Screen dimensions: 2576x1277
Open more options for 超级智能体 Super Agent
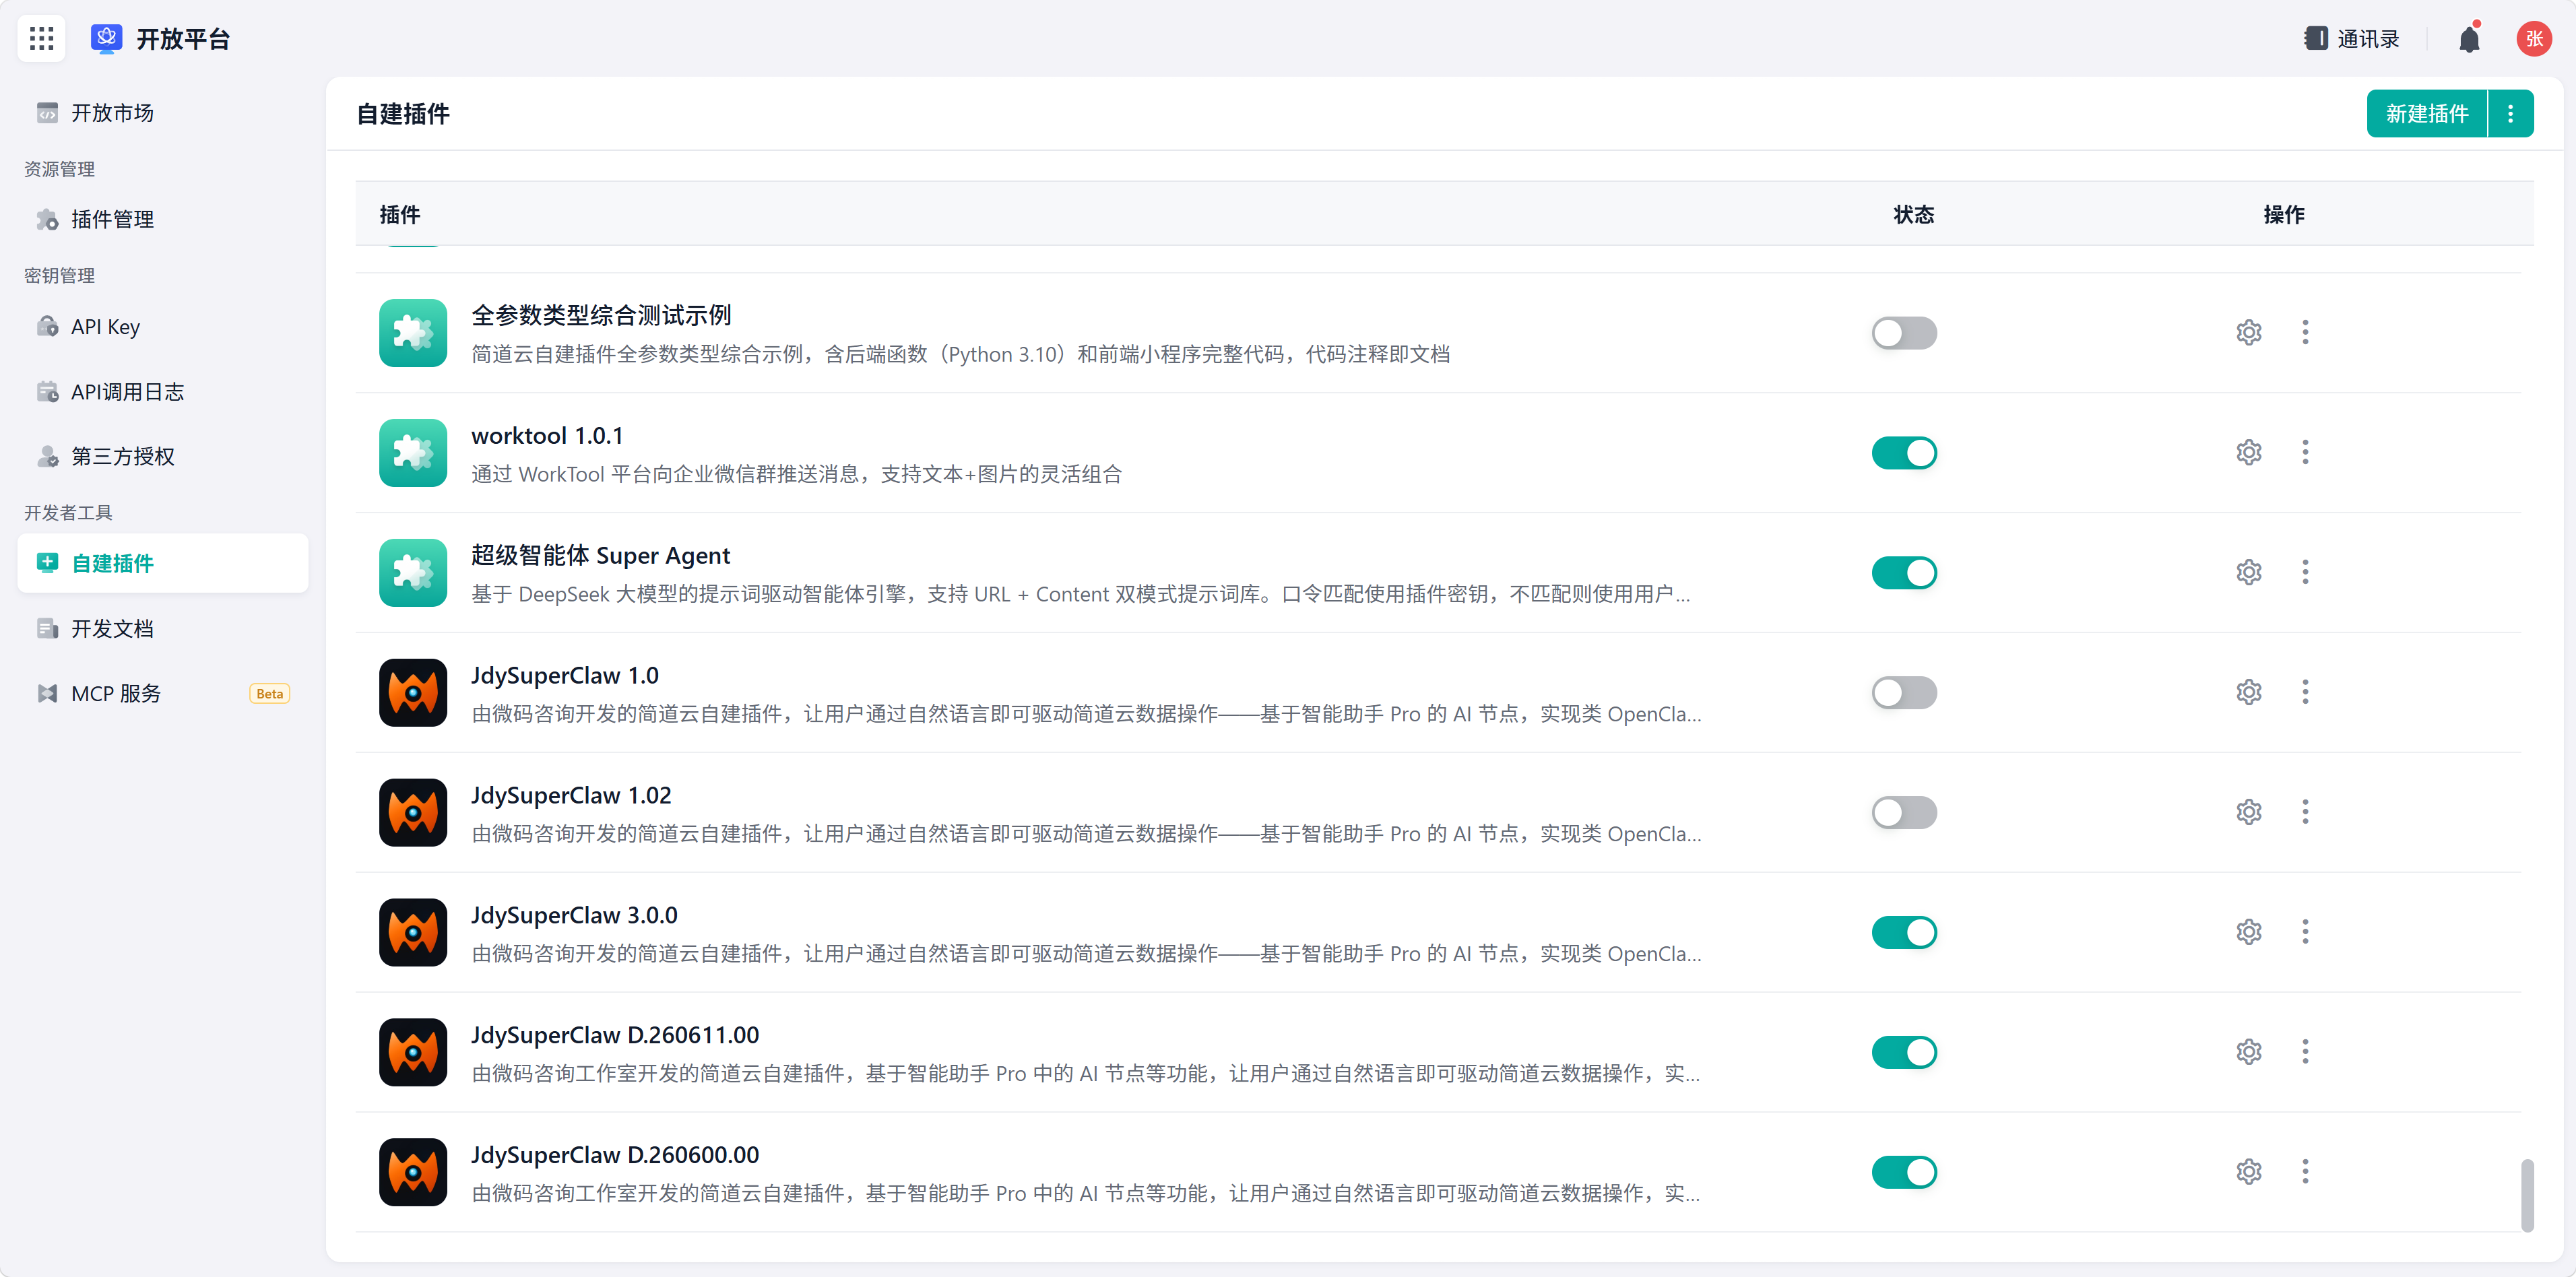2306,572
